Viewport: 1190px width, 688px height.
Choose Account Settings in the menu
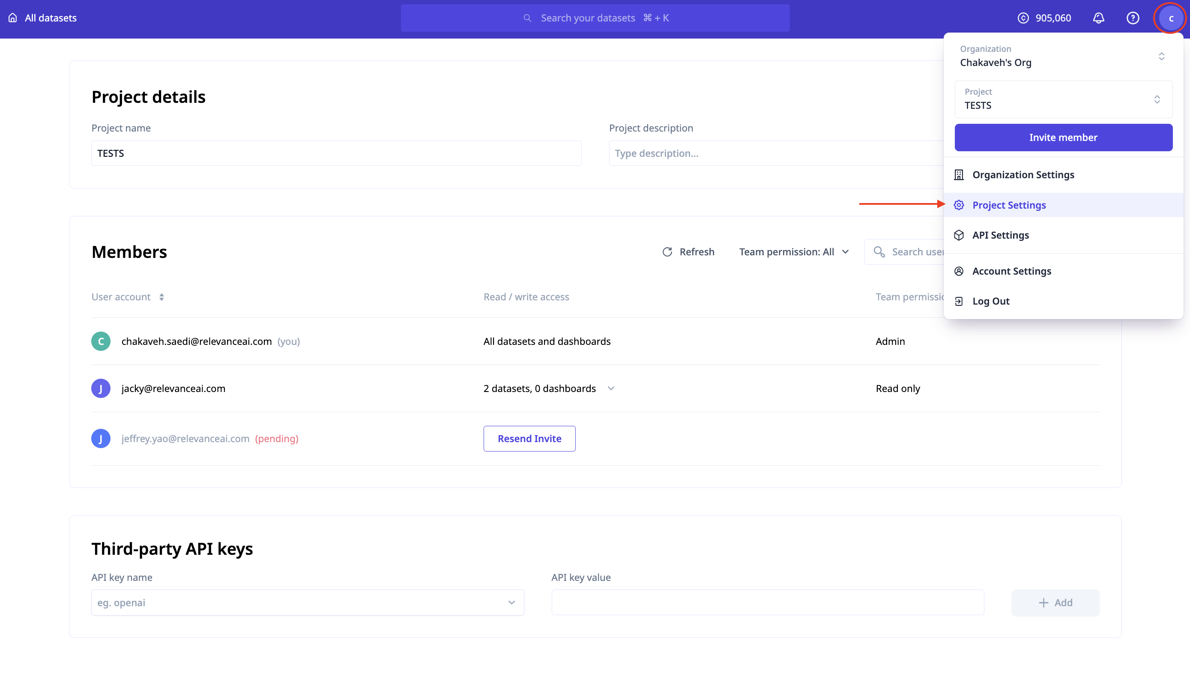(x=1011, y=271)
